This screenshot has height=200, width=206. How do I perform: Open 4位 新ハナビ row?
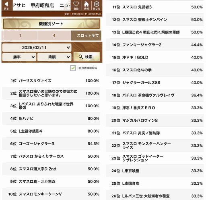[51, 119]
